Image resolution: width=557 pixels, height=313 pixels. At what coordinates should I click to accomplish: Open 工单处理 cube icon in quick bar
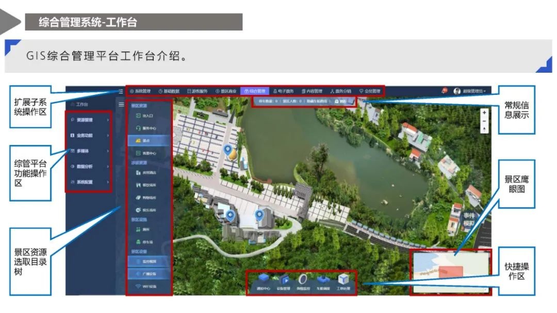pyautogui.click(x=343, y=279)
